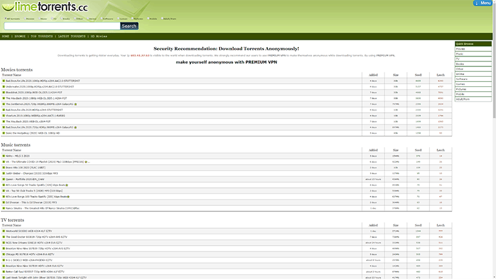This screenshot has height=279, width=496.
Task: Click download icon beside Justin Bieber Changes torrent
Action: [4, 174]
